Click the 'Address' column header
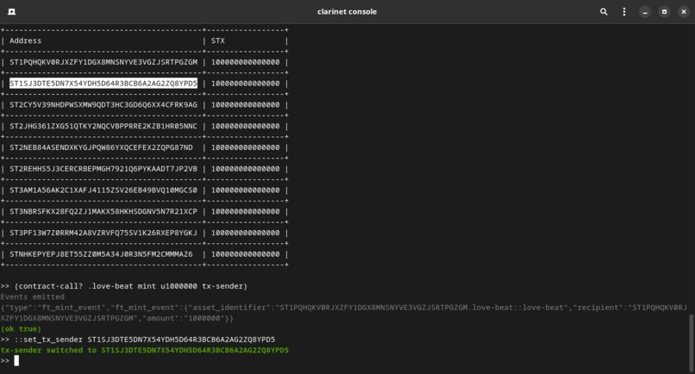 (25, 41)
